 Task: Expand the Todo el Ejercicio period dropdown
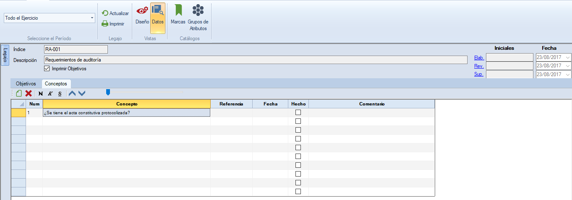pos(92,18)
